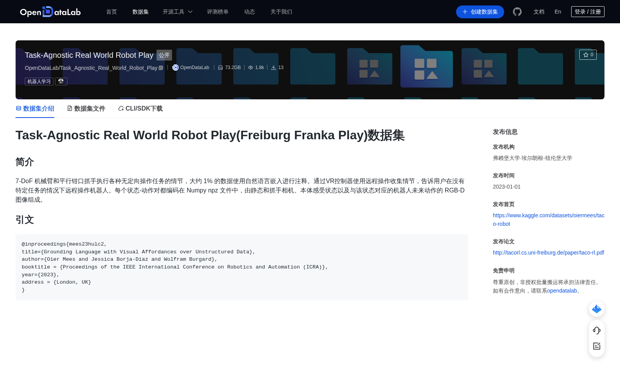Open the 文档 link in the header
This screenshot has height=388, width=620.
(539, 12)
